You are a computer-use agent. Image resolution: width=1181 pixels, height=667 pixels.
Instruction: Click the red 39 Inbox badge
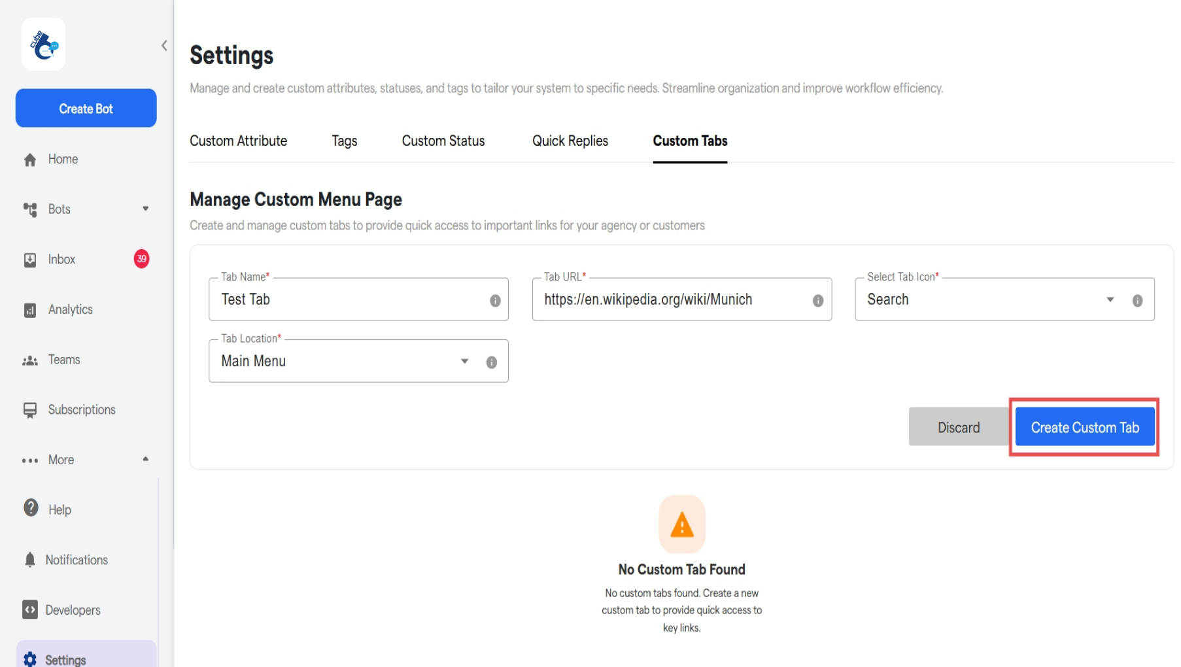click(141, 259)
